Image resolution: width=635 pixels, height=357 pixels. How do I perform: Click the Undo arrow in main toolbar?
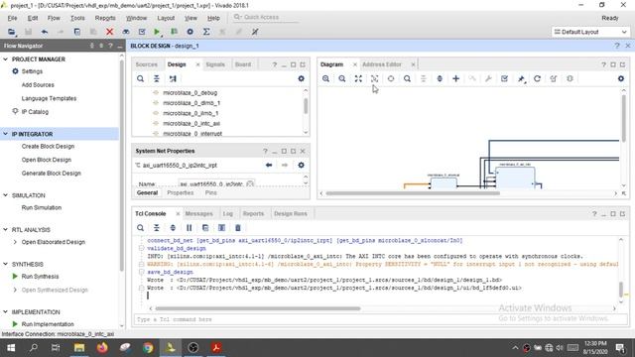[45, 32]
